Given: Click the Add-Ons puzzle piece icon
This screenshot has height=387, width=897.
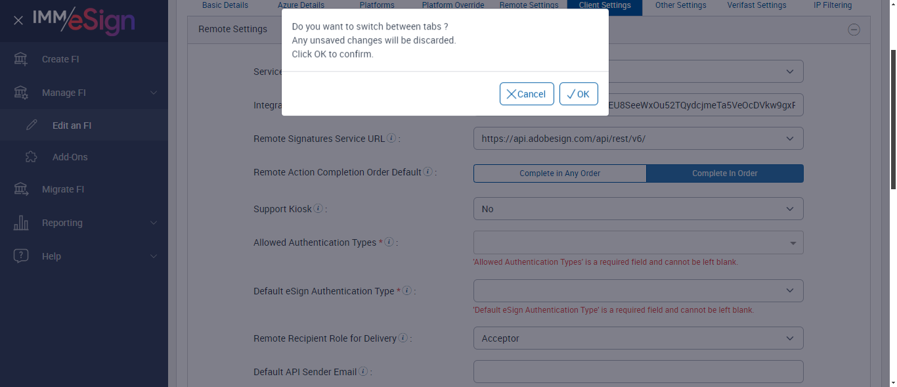Looking at the screenshot, I should (x=31, y=157).
